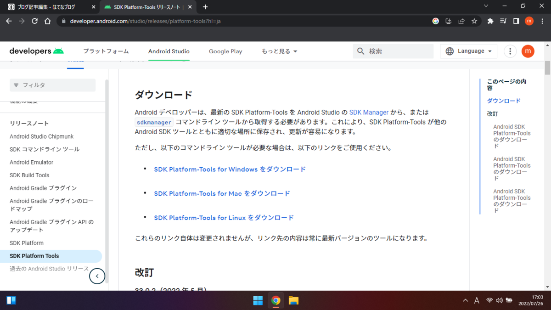Screen dimensions: 551x310
Task: Click the Wi-Fi icon in system tray
Action: (489, 300)
